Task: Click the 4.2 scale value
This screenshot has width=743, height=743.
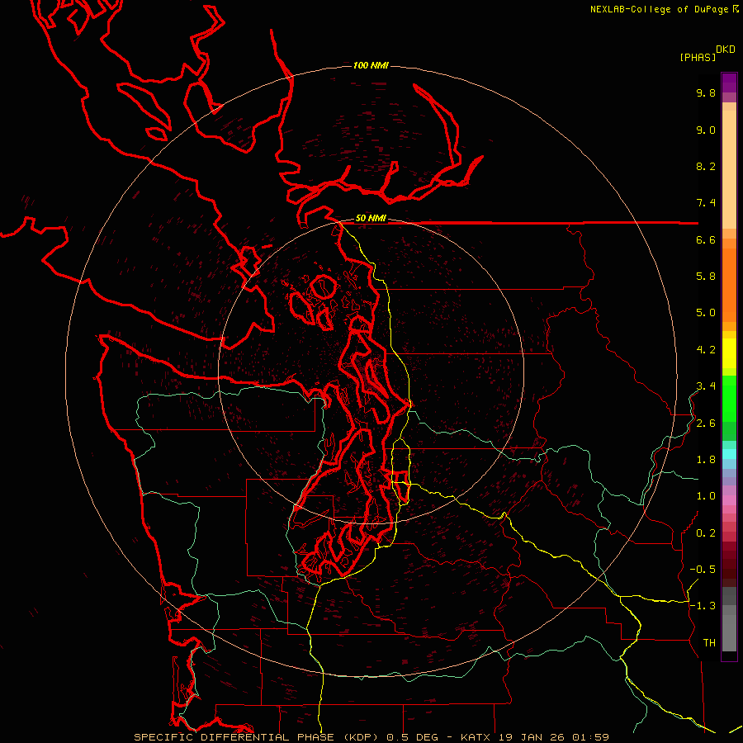Action: tap(706, 350)
